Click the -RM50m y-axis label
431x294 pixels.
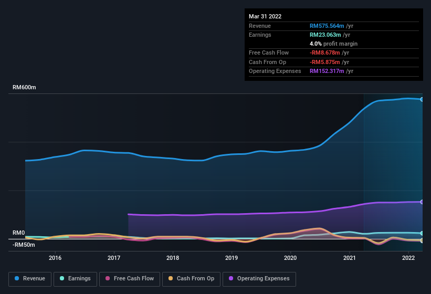[24, 245]
